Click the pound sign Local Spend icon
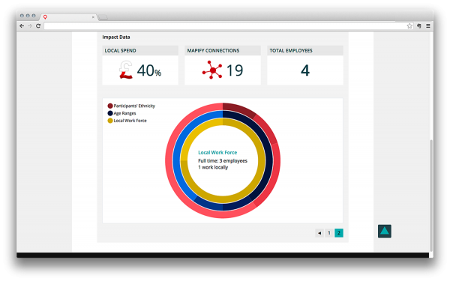The height and width of the screenshot is (281, 450). 126,70
